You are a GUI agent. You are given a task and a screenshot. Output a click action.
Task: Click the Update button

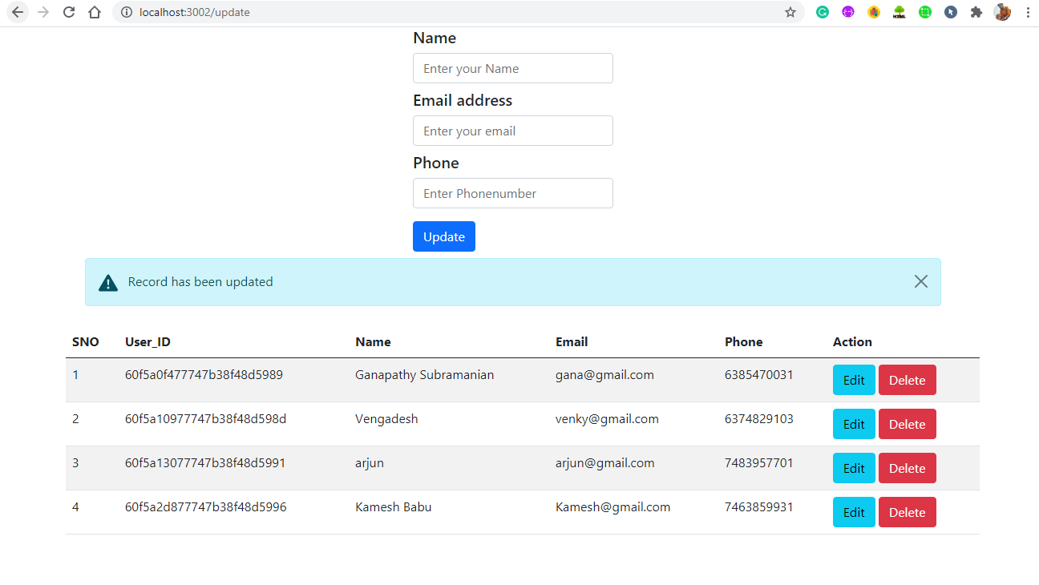(443, 236)
